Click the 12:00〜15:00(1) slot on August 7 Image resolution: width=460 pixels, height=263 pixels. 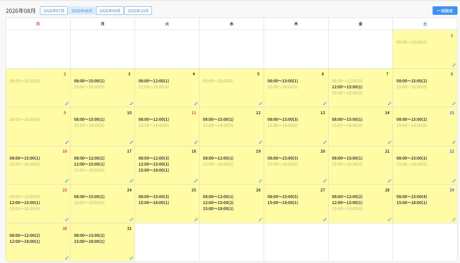point(347,87)
